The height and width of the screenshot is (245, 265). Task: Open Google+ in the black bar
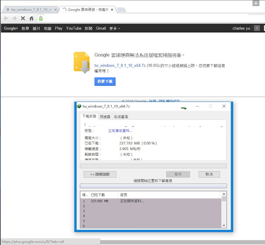pos(11,28)
